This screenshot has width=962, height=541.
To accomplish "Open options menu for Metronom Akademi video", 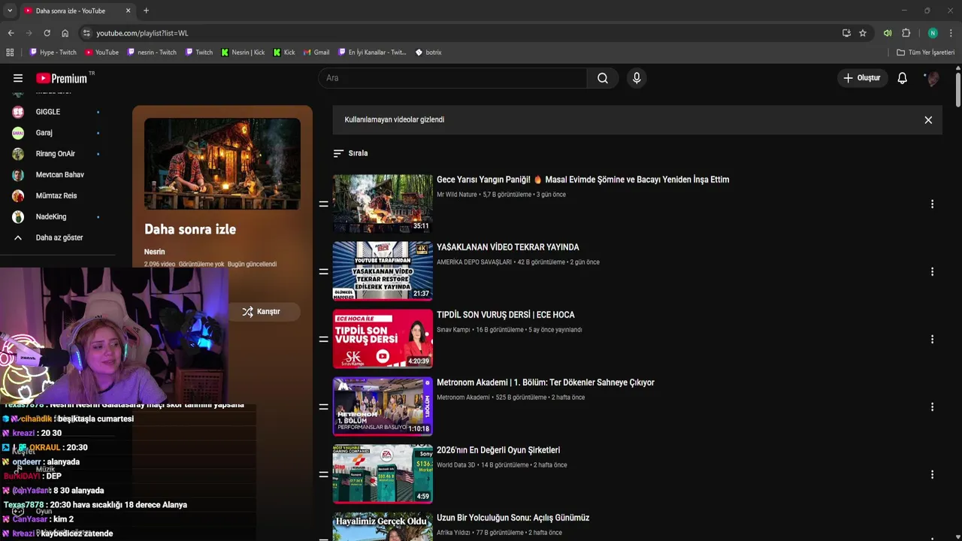I will click(932, 407).
